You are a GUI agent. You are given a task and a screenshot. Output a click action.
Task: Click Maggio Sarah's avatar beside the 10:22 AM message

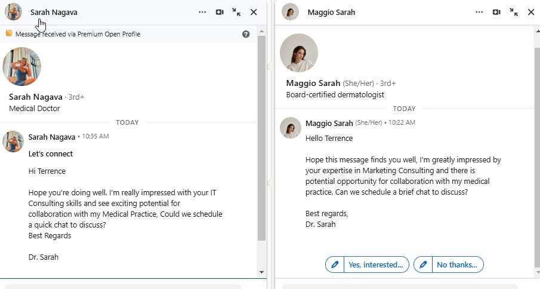coord(291,127)
